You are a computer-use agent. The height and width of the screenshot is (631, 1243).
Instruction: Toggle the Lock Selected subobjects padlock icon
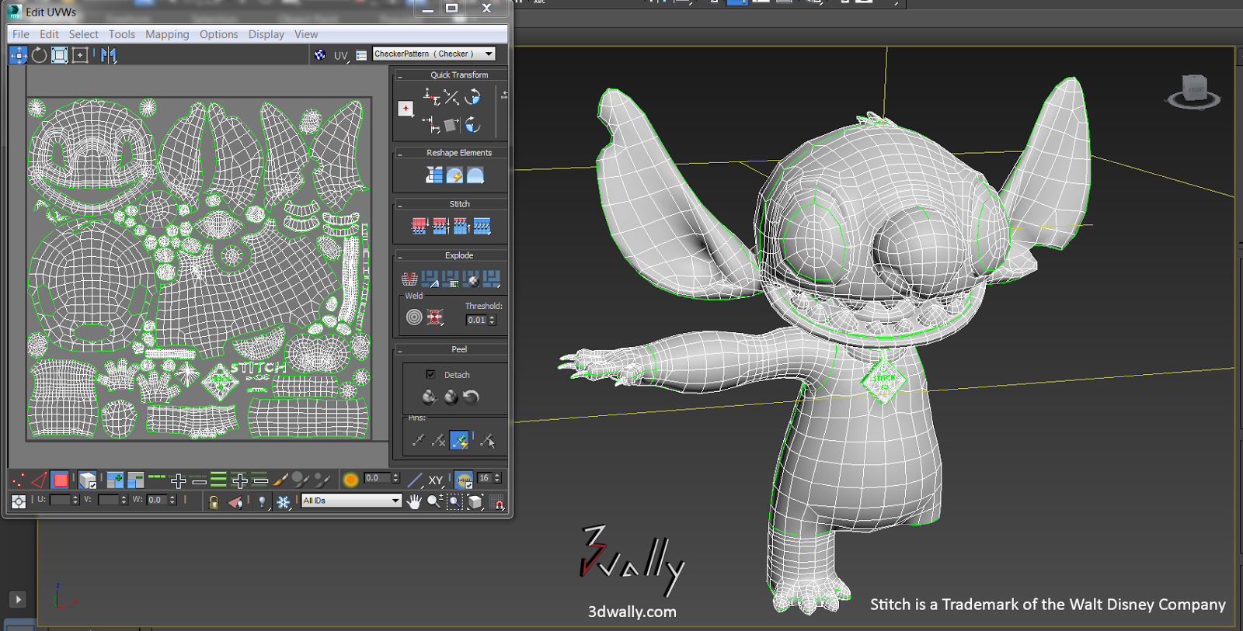[x=214, y=502]
